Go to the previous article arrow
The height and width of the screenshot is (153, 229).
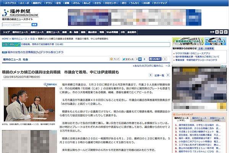point(151,75)
